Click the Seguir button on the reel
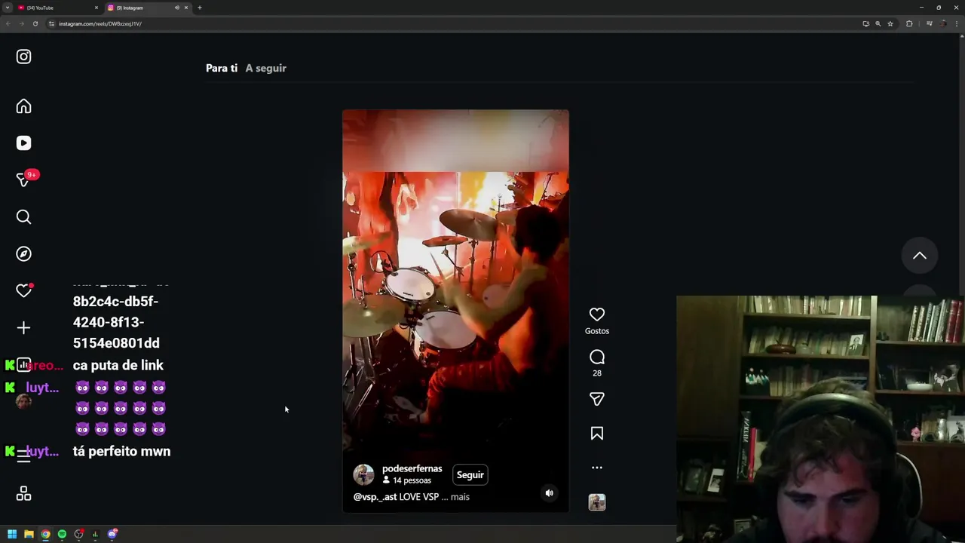Image resolution: width=965 pixels, height=543 pixels. [x=470, y=475]
